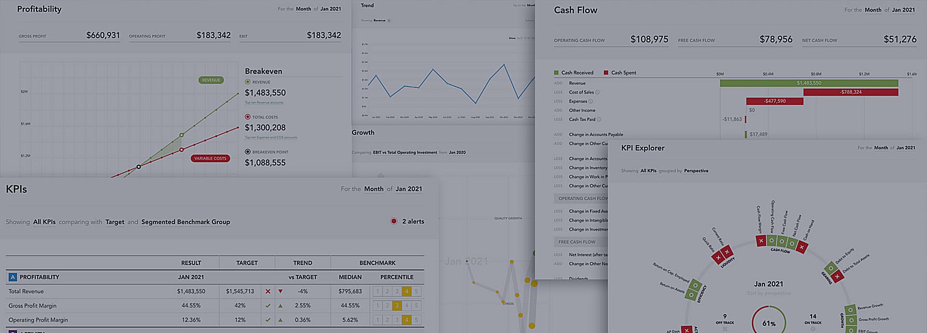Screen dimensions: 927x333
Task: Click green up-trend arrow for Gross Profit Margin
Action: [281, 305]
